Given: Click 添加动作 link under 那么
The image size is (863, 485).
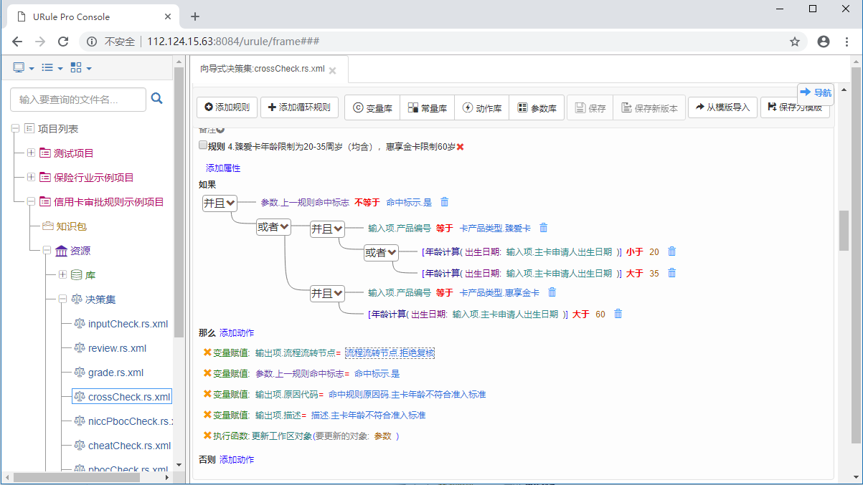Looking at the screenshot, I should tap(237, 333).
